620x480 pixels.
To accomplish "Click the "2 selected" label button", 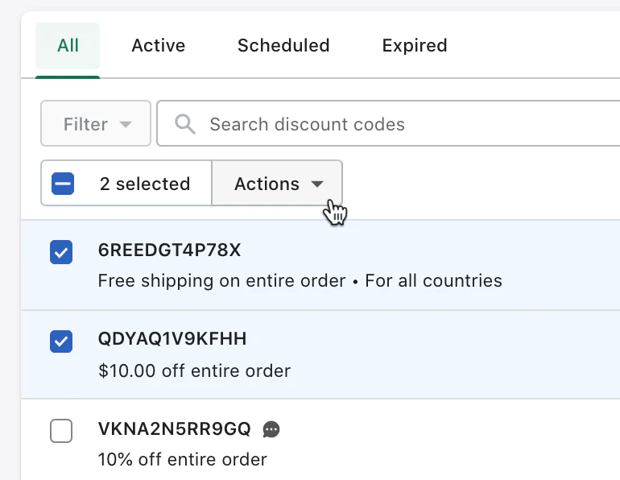I will click(x=145, y=184).
